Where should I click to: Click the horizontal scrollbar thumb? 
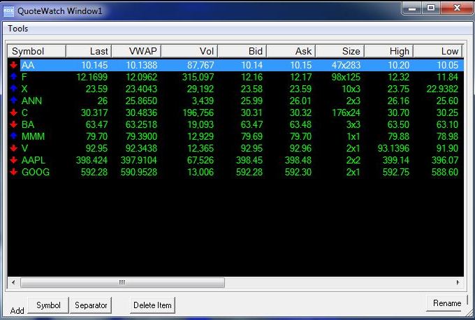click(x=122, y=282)
